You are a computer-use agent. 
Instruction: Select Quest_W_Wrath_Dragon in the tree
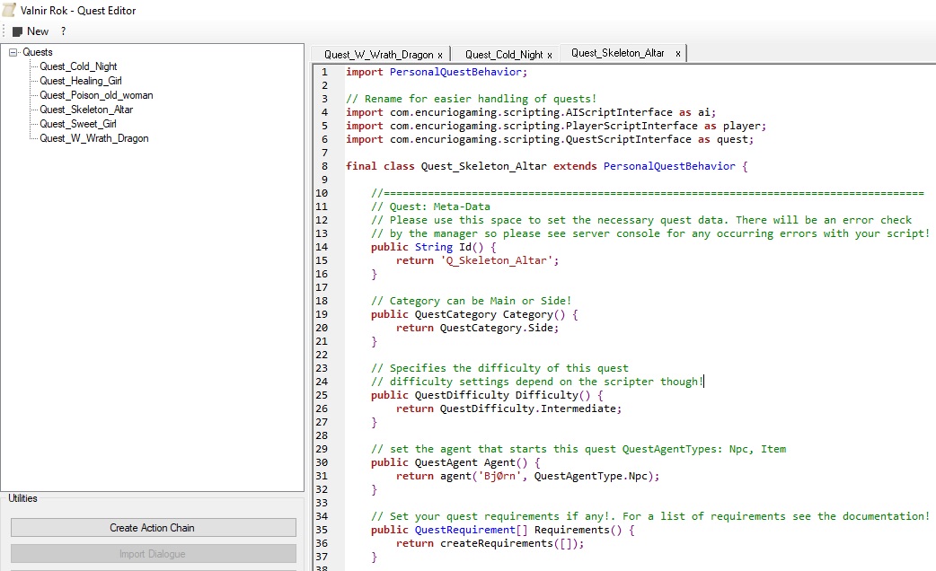93,138
